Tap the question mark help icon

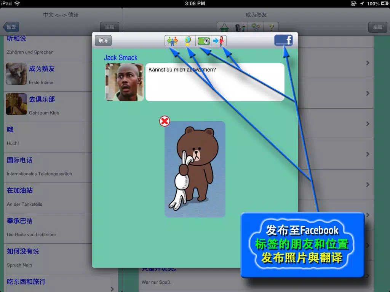271,27
